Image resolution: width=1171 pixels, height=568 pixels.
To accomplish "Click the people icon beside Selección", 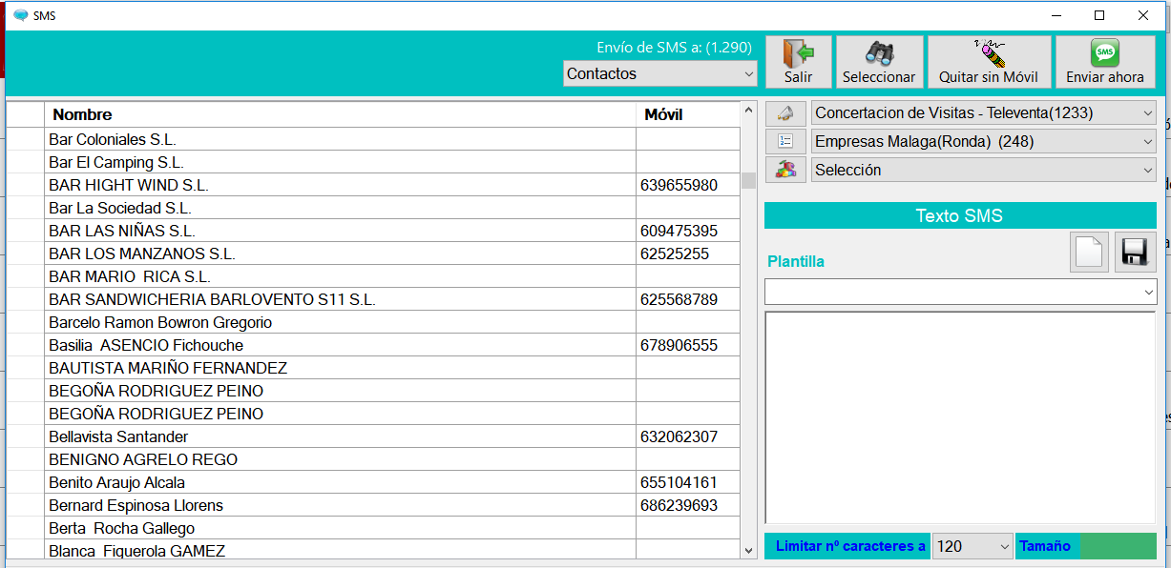I will click(x=785, y=171).
